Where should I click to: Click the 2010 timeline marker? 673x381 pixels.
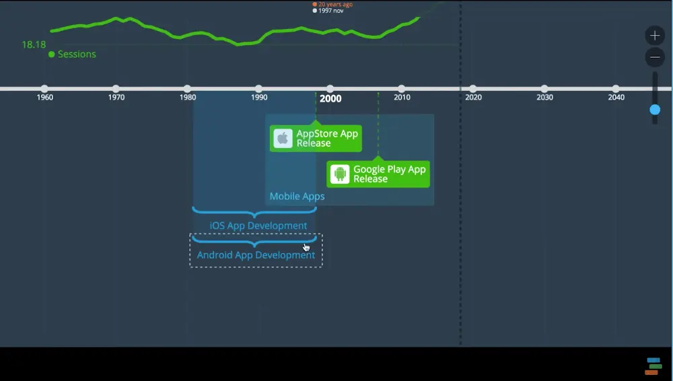(401, 88)
